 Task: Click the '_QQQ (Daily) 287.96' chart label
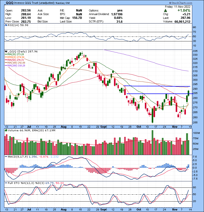23,51
